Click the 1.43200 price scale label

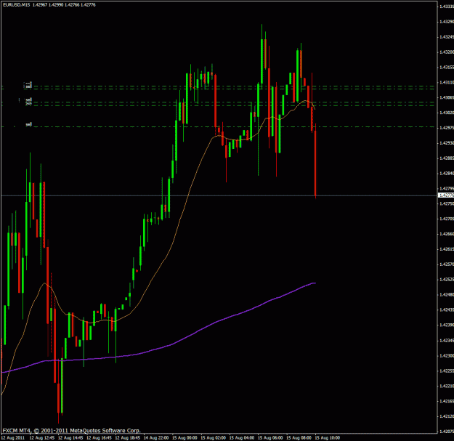click(447, 52)
